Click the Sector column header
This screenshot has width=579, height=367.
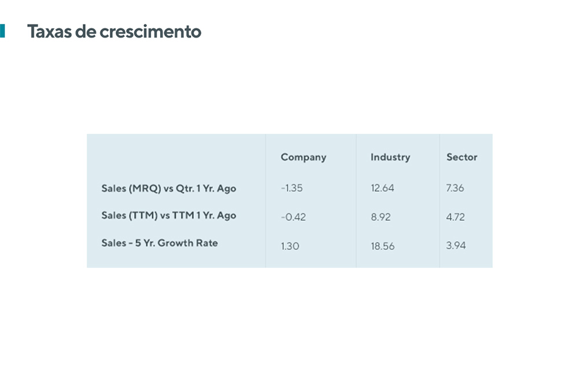[x=462, y=157]
